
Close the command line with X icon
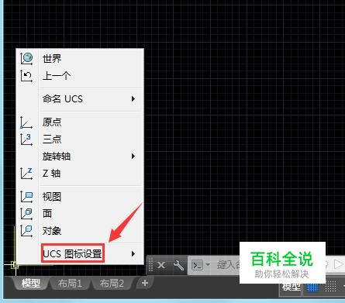(x=161, y=265)
